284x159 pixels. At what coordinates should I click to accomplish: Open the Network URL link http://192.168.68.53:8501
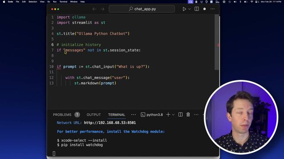pos(110,123)
